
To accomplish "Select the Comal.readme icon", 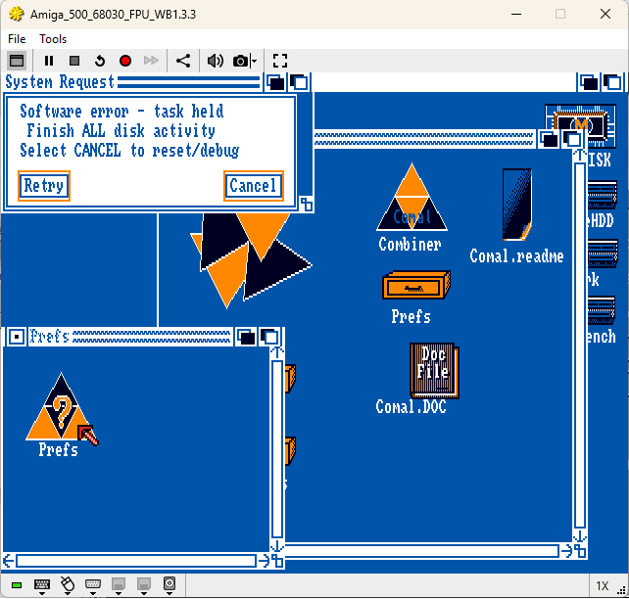I will click(x=516, y=216).
